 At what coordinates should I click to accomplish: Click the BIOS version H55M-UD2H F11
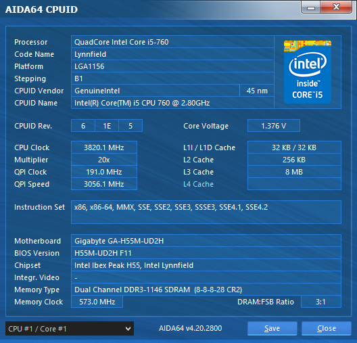[206, 253]
